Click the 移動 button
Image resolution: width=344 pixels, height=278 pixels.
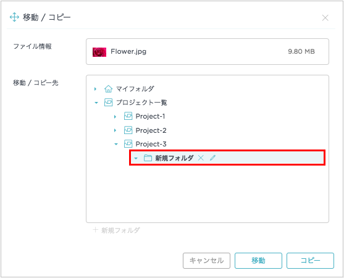[258, 261]
